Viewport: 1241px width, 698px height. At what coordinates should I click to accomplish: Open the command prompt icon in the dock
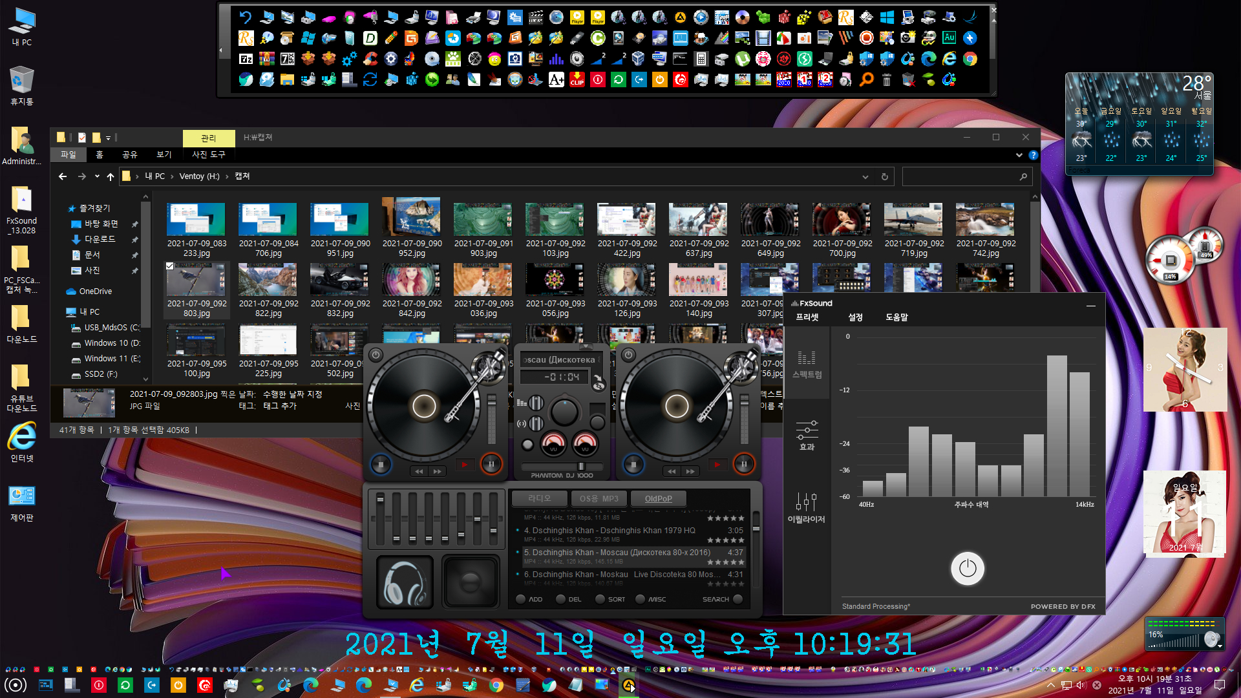coord(680,59)
